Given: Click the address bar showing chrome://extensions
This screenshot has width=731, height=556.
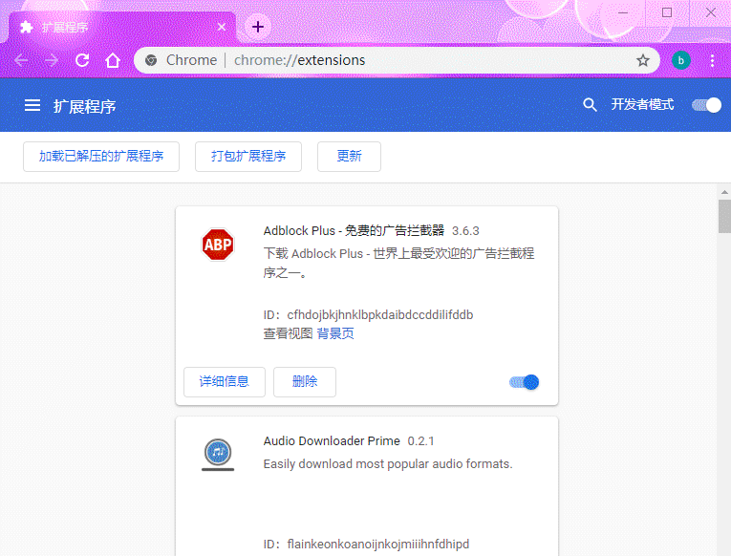Looking at the screenshot, I should point(397,60).
